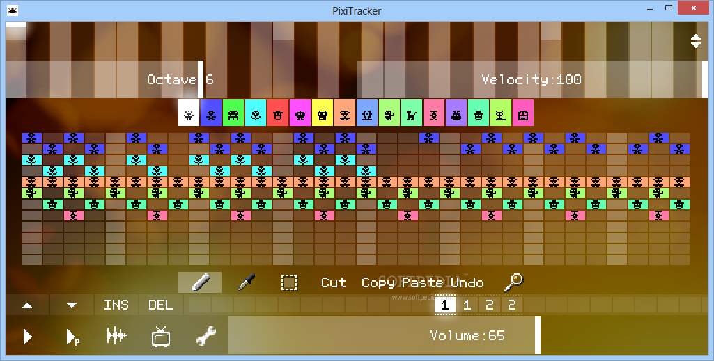Viewport: 714px width, 361px height.
Task: Select Undo in the edit toolbar
Action: [467, 282]
